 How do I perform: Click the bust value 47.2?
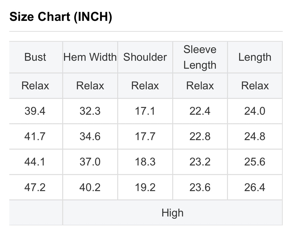[x=35, y=187]
